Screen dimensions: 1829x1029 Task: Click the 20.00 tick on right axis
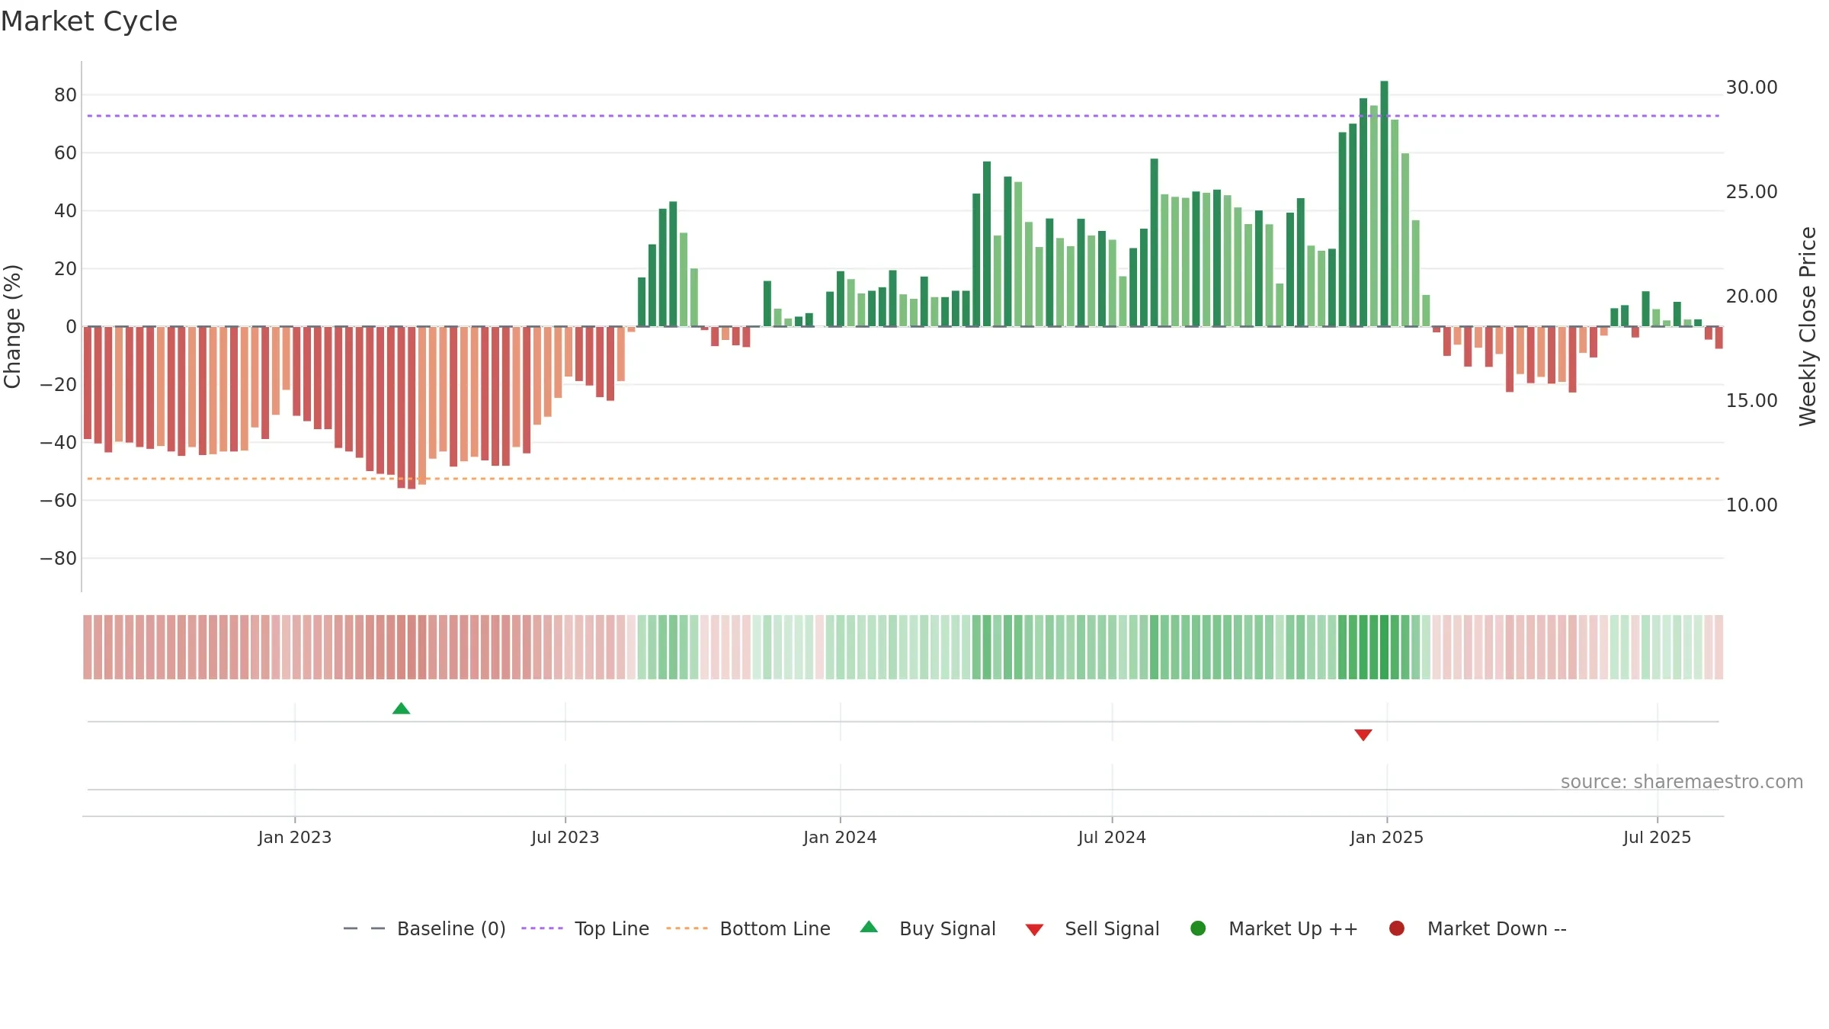[x=1752, y=297]
